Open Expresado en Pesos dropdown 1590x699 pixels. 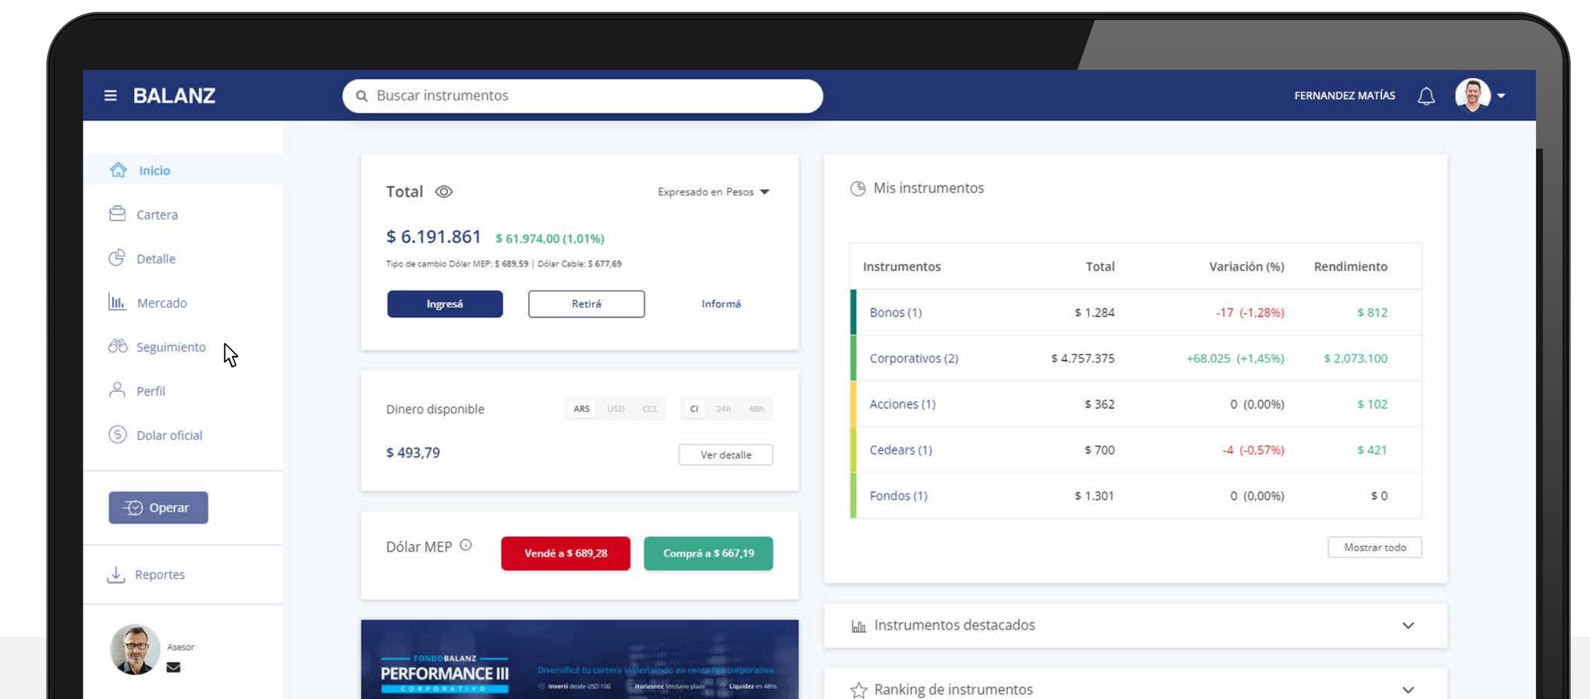point(714,191)
